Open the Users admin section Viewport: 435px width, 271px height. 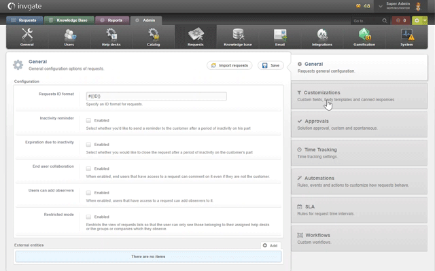[69, 37]
